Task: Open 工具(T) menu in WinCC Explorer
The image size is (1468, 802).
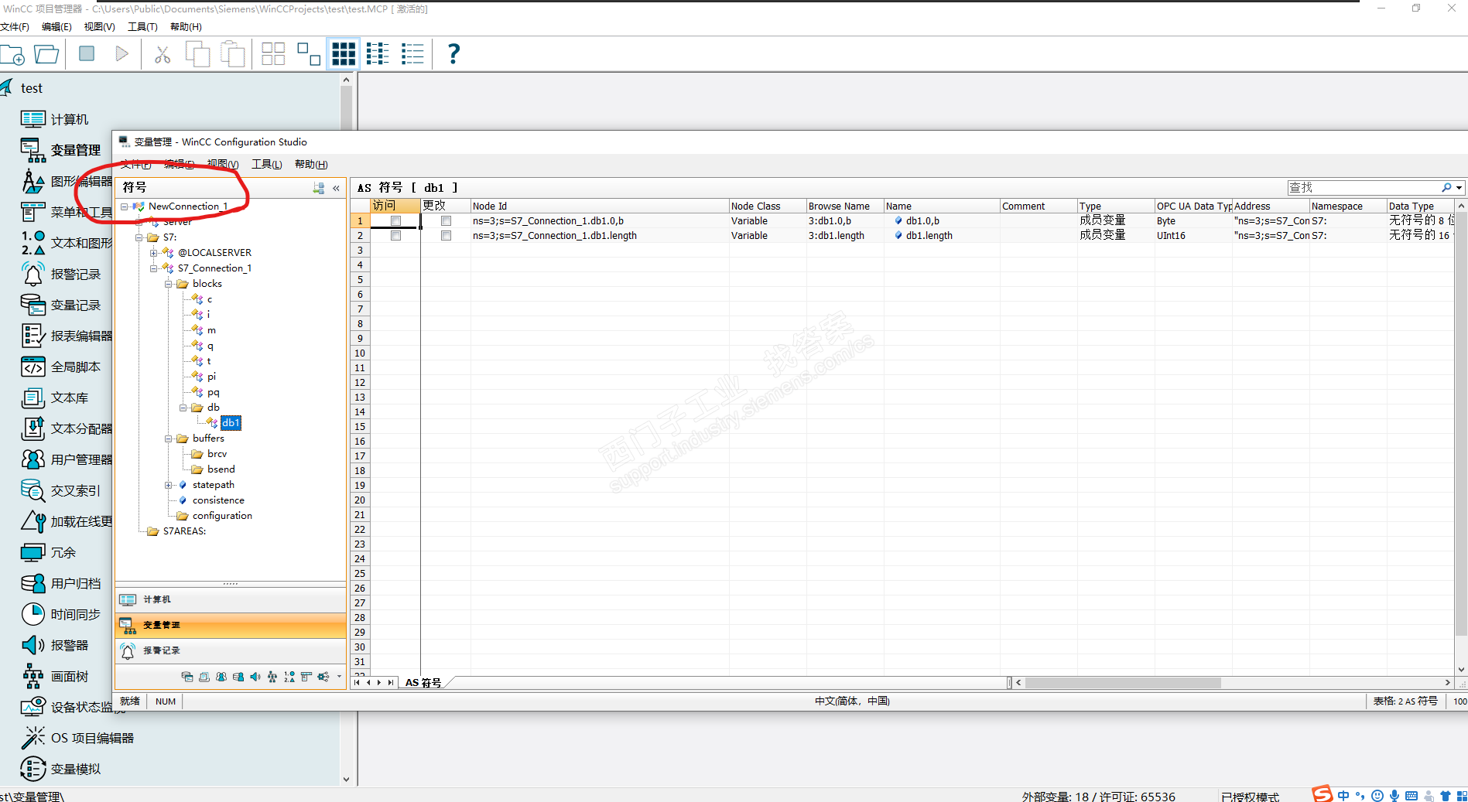Action: click(142, 27)
